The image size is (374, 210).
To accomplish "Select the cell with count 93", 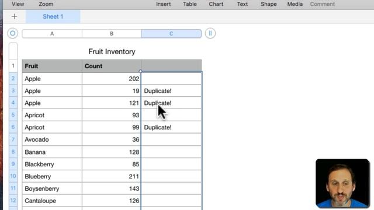I will [112, 115].
